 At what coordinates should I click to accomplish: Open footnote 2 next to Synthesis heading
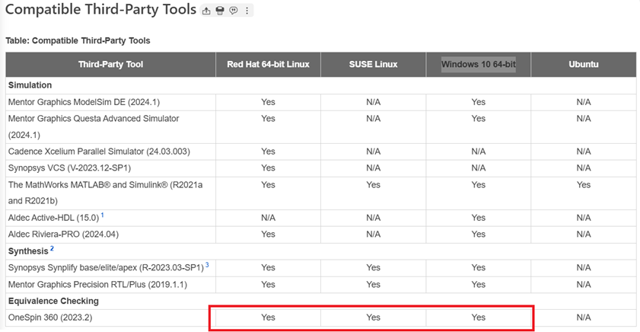[x=53, y=248]
